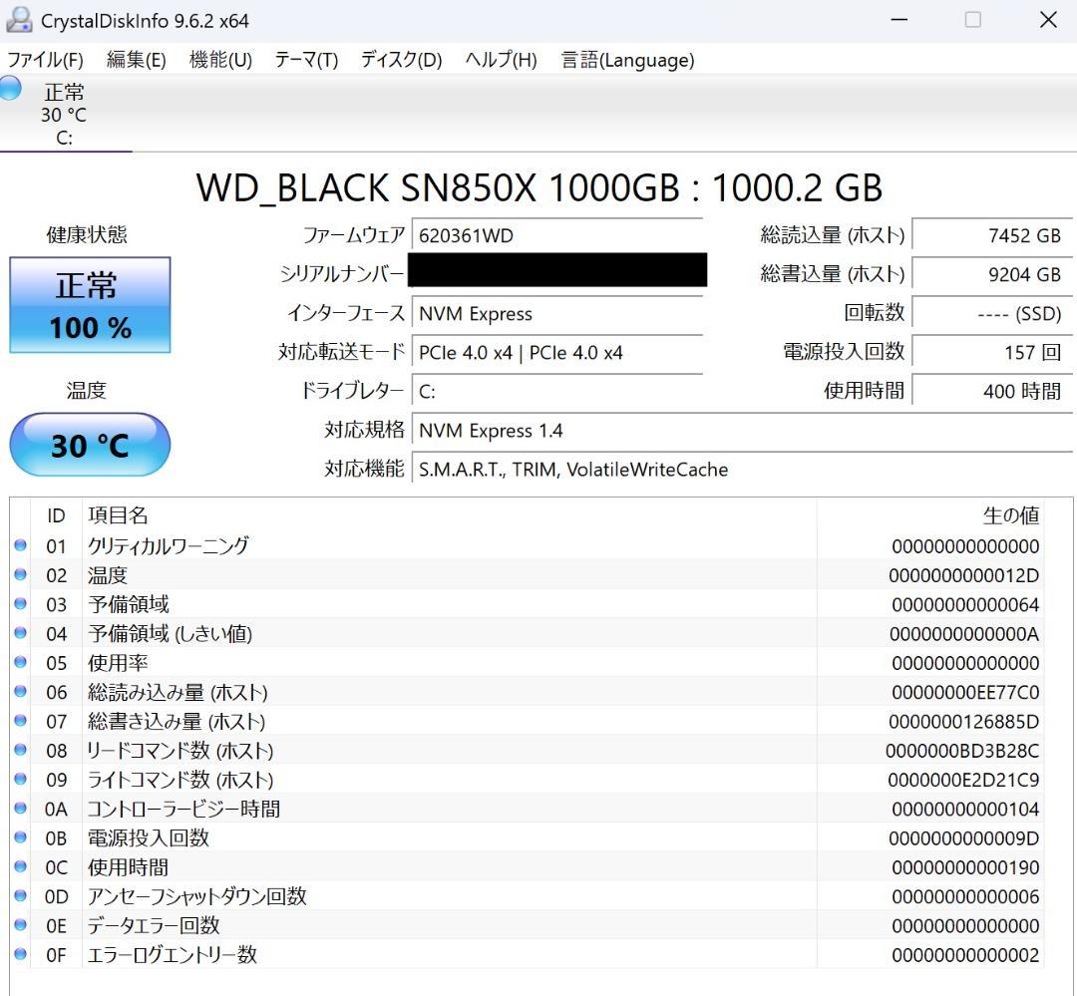The height and width of the screenshot is (996, 1077).
Task: Open the ディスク(D) menu
Action: 402,60
